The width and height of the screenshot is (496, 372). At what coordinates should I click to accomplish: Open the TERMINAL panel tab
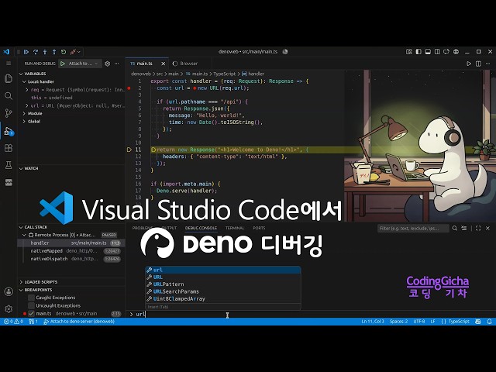point(234,228)
